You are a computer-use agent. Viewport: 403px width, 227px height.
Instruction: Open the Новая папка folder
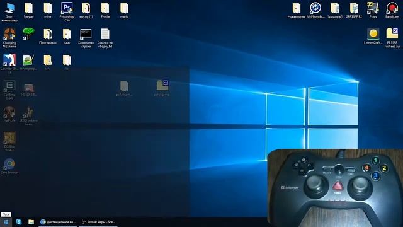[x=297, y=11]
